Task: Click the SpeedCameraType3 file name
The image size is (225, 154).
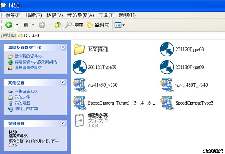Action: pyautogui.click(x=194, y=103)
